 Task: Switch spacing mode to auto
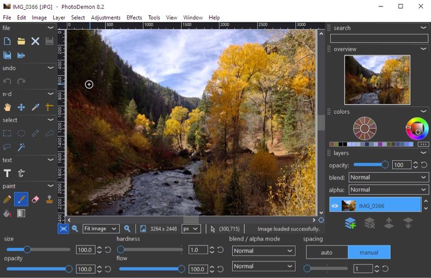point(327,253)
